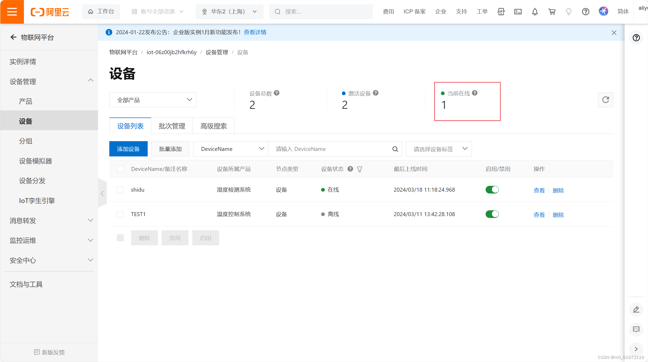Open the 查看详情 announcement link
Image resolution: width=648 pixels, height=362 pixels.
255,32
